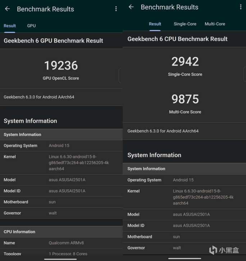
Task: Tap the CPU Information section header
Action: point(61,232)
